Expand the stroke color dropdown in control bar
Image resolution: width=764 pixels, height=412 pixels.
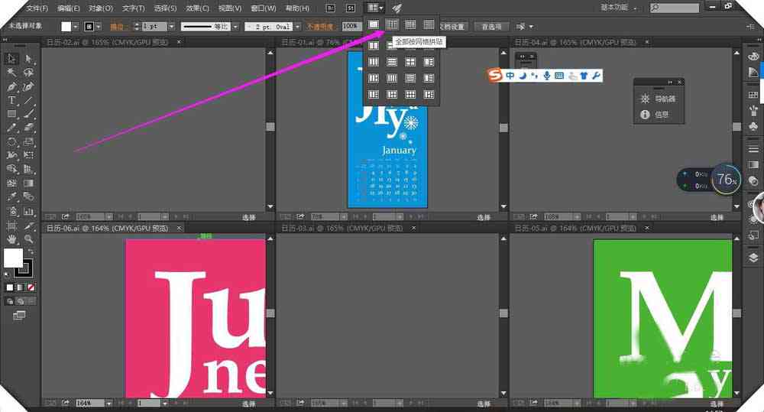[x=99, y=27]
